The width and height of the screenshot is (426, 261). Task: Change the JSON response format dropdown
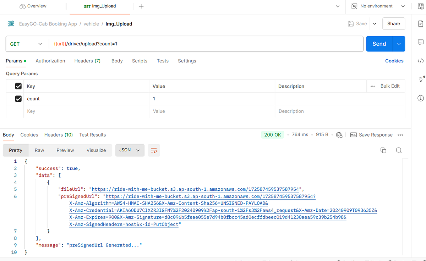pyautogui.click(x=130, y=150)
